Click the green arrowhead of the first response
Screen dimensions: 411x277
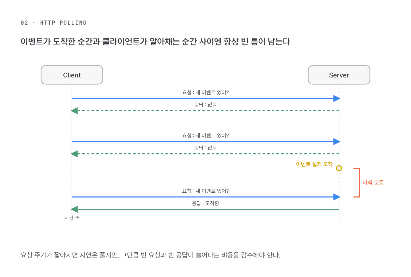74,111
